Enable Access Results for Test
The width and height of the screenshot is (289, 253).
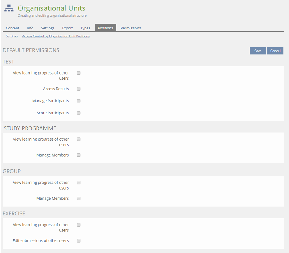(x=79, y=89)
